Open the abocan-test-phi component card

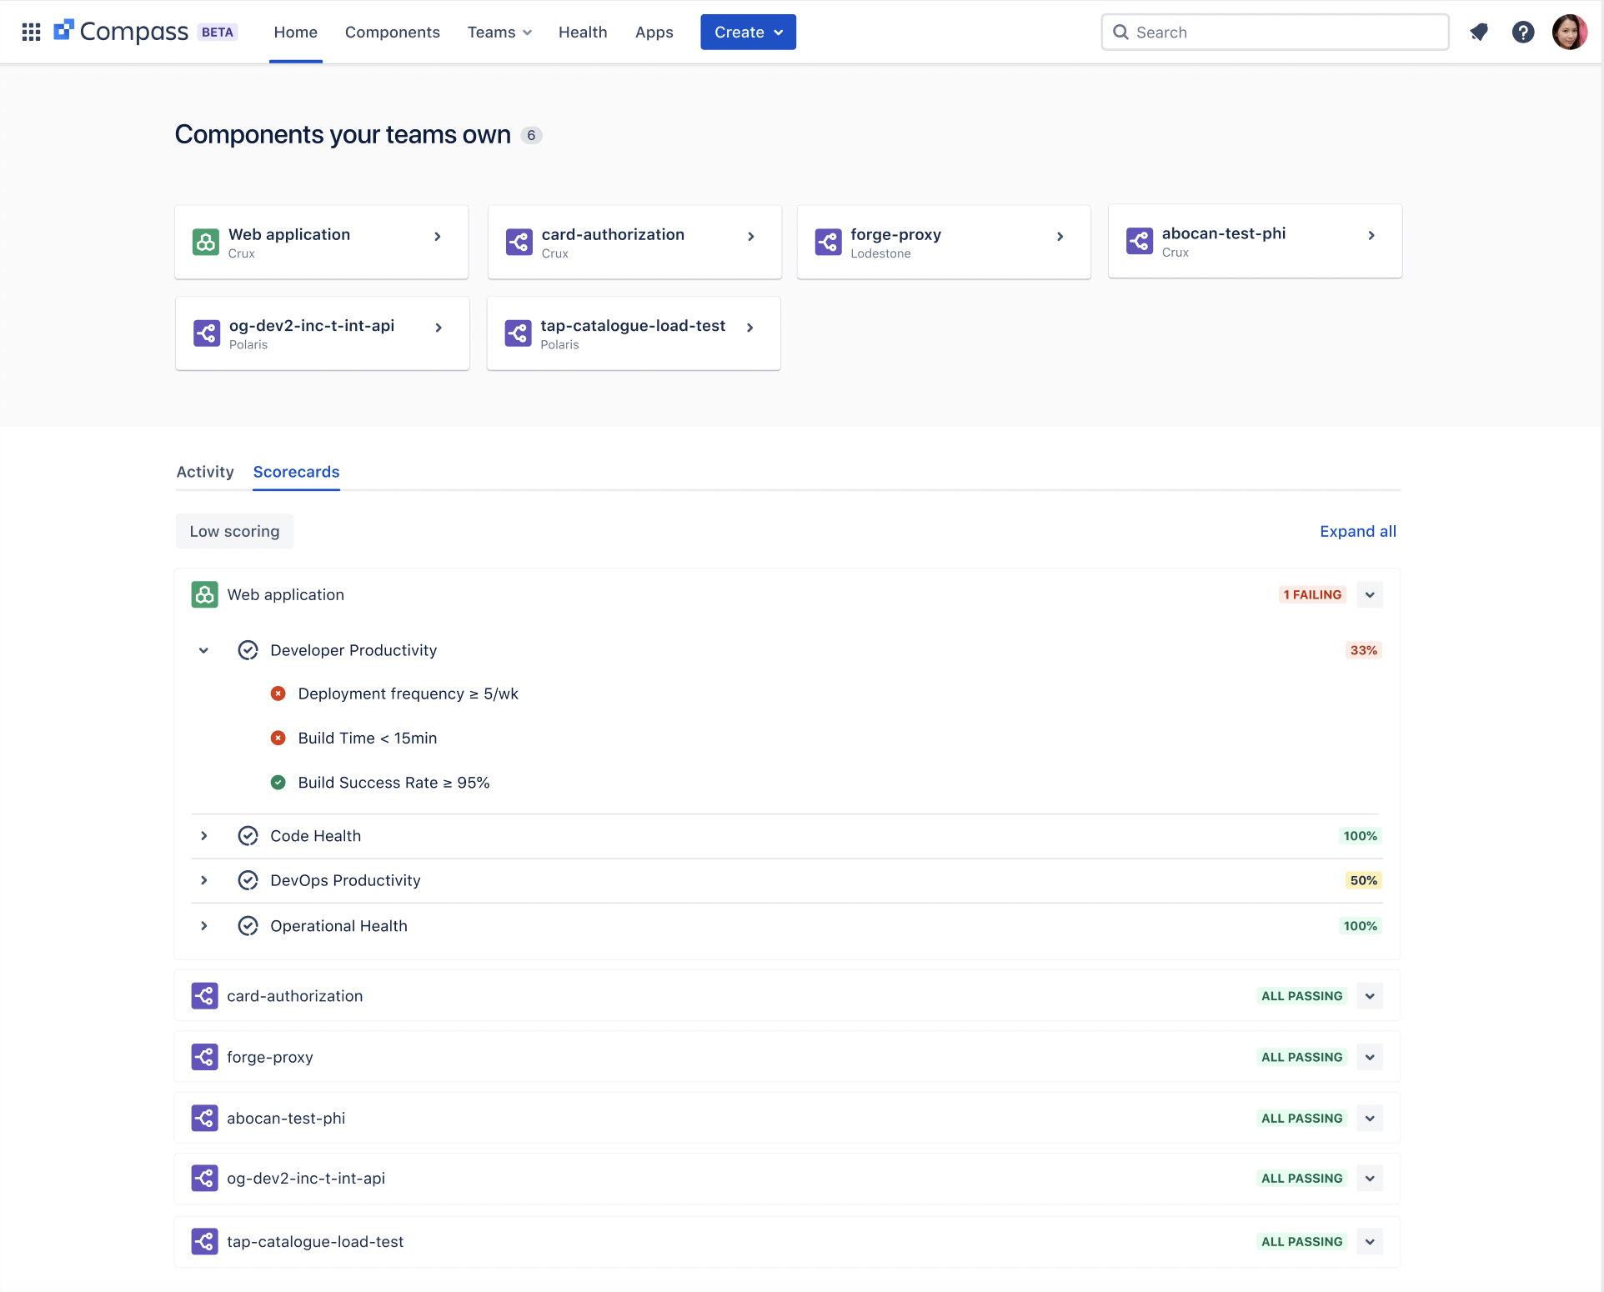click(1255, 241)
